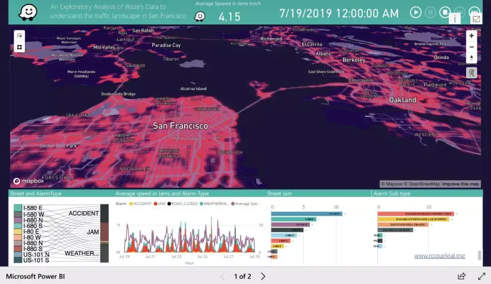Click the share icon in the bottom bar
This screenshot has height=284, width=491.
pos(461,276)
